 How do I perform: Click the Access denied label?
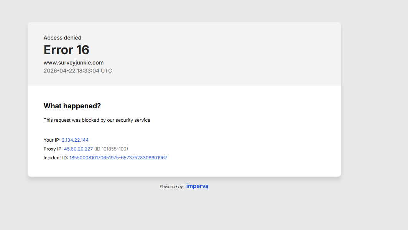click(63, 38)
